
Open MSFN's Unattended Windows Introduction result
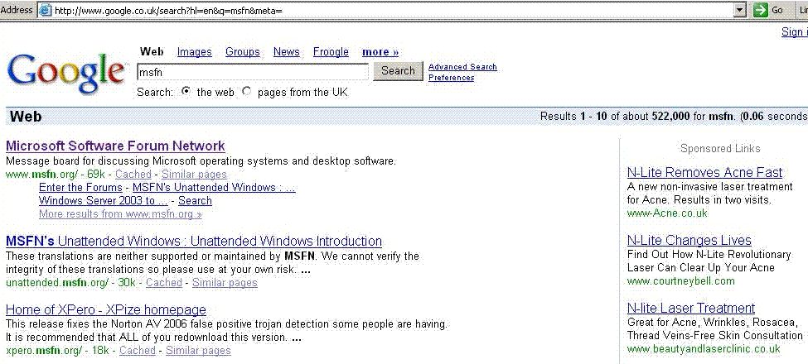tap(194, 241)
